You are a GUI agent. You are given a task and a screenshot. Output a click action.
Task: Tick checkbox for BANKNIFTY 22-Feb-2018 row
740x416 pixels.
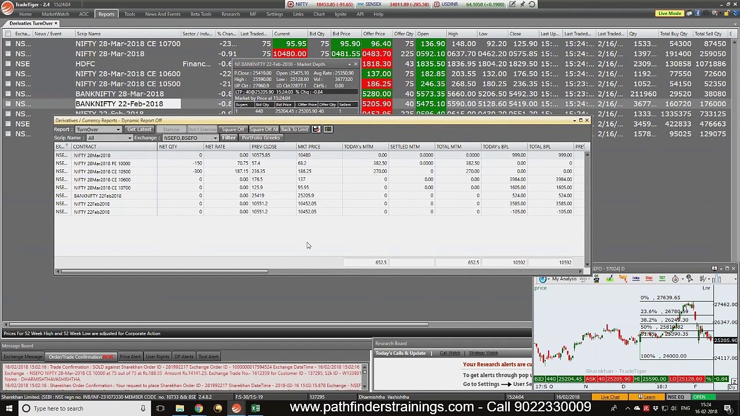(8, 103)
